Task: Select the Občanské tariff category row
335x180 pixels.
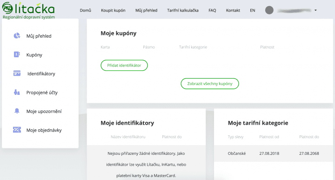Action: coord(274,153)
